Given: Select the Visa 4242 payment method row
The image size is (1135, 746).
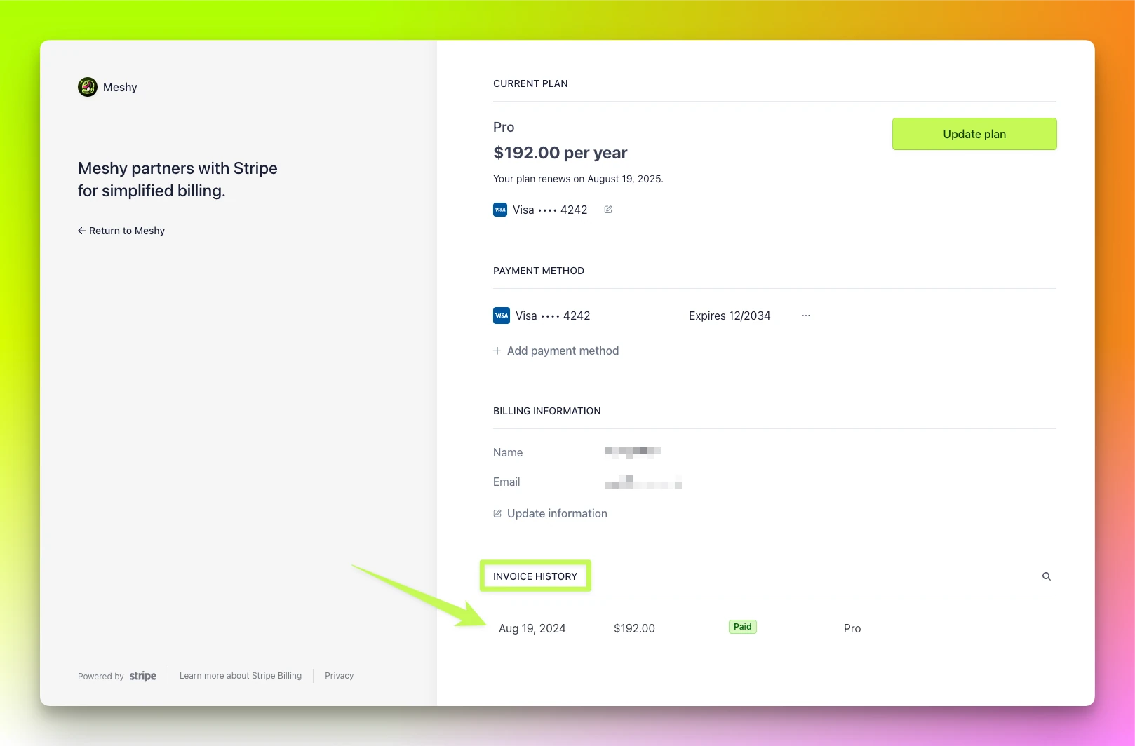Looking at the screenshot, I should pyautogui.click(x=652, y=316).
